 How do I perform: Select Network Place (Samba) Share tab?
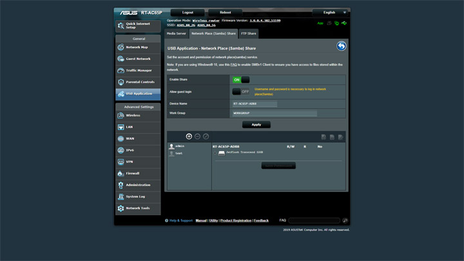214,34
